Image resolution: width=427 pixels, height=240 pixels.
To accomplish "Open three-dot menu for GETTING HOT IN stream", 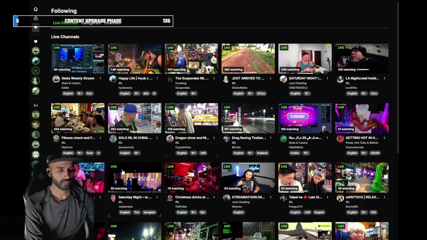I will pos(384,138).
